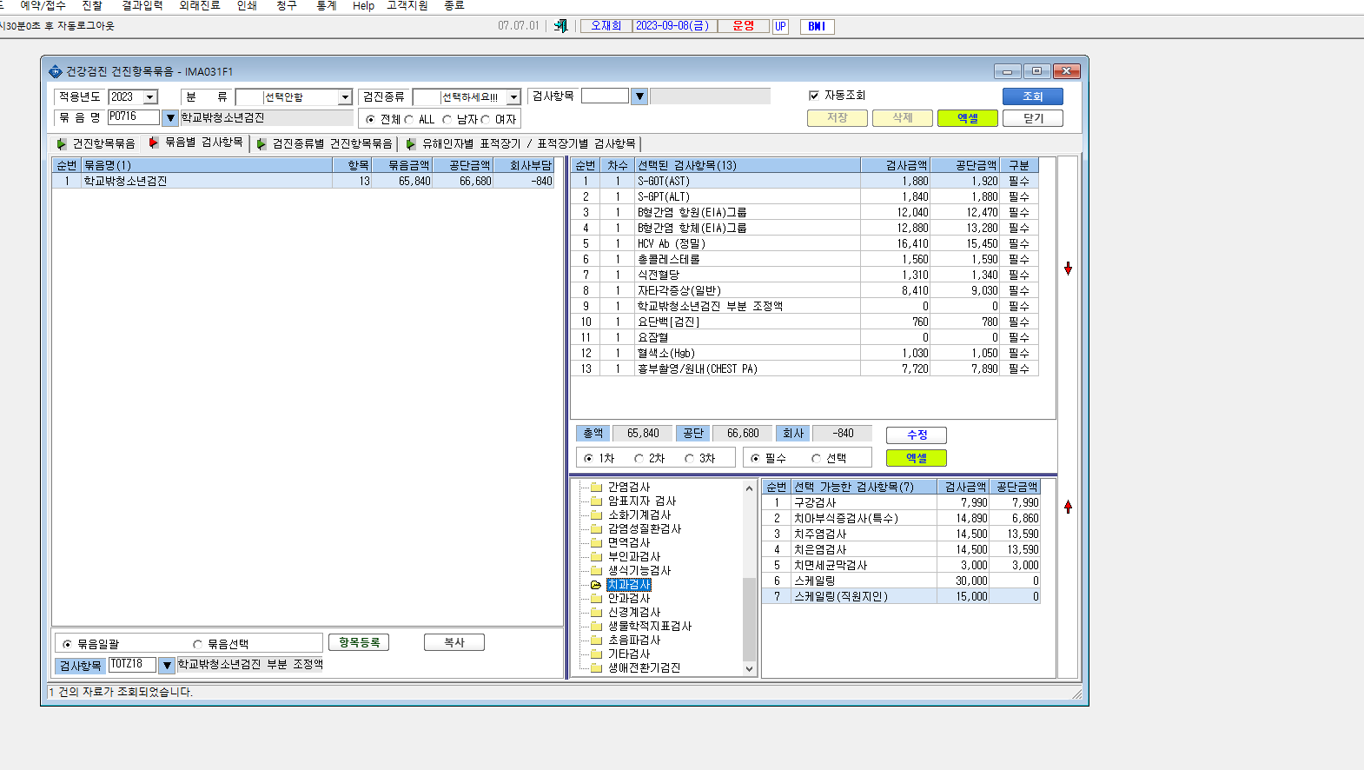Viewport: 1364px width, 770px height.
Task: Select the 남자 radio button
Action: (447, 119)
